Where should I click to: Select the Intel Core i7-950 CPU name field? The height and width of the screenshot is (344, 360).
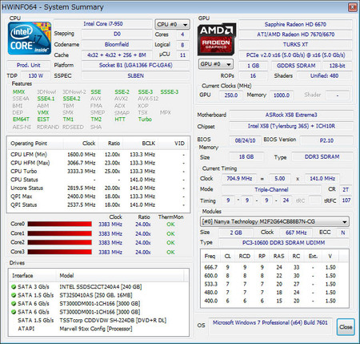[103, 24]
